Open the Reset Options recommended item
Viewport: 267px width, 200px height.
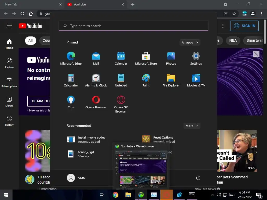coord(158,140)
